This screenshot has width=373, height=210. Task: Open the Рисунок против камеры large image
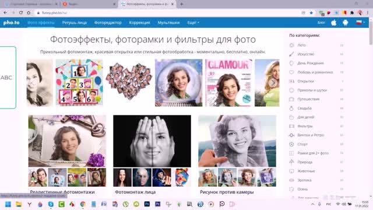237,141
